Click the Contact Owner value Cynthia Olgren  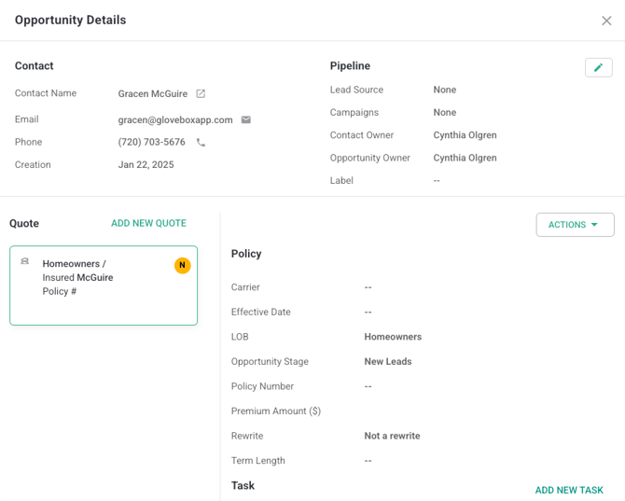(x=465, y=135)
